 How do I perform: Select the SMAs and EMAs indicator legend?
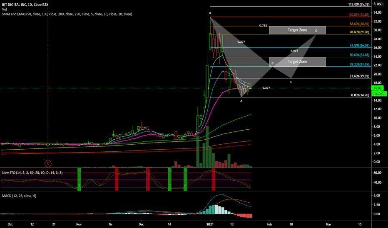[67, 14]
